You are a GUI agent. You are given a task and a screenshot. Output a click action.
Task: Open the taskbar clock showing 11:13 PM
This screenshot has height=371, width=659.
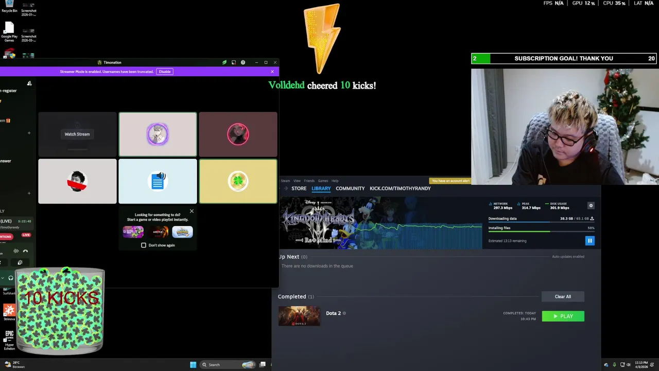(x=641, y=365)
